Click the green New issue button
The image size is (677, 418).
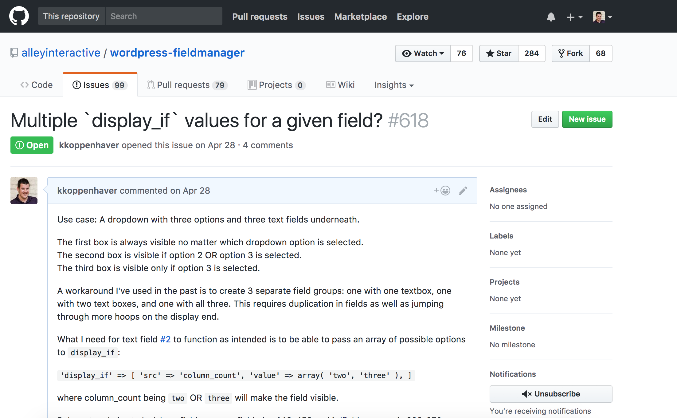[x=587, y=119]
